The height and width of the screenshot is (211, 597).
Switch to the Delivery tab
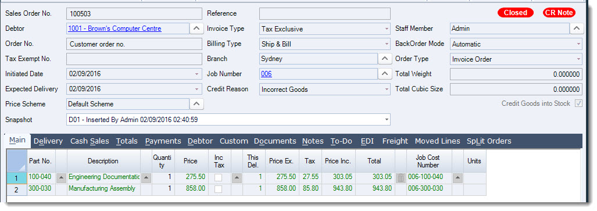48,141
